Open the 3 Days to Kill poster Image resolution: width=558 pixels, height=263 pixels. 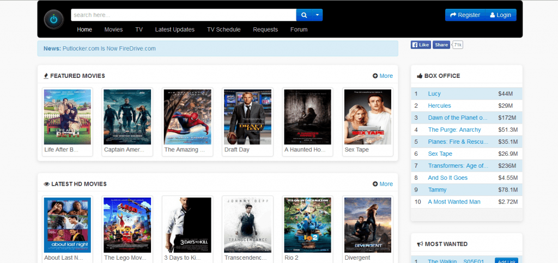coord(187,225)
